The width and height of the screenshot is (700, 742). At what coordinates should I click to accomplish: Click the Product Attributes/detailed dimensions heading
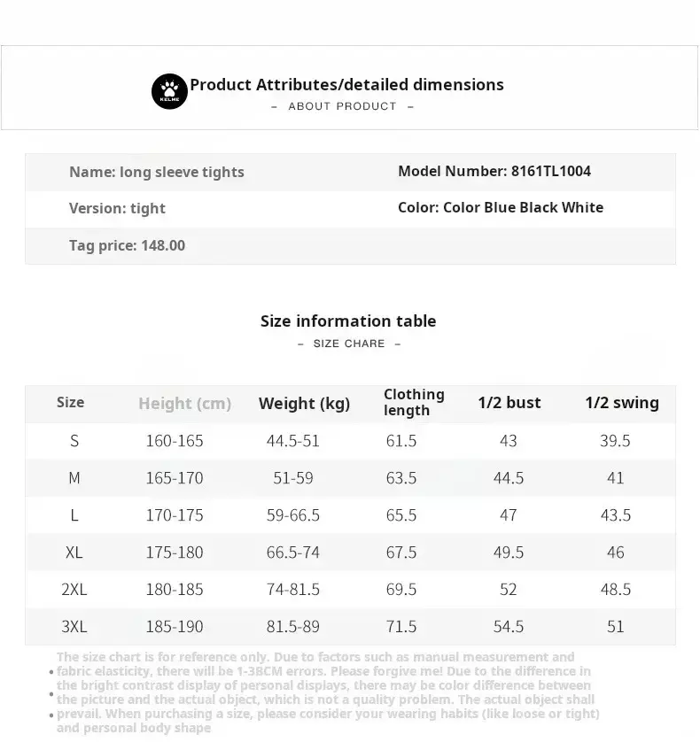coord(346,85)
